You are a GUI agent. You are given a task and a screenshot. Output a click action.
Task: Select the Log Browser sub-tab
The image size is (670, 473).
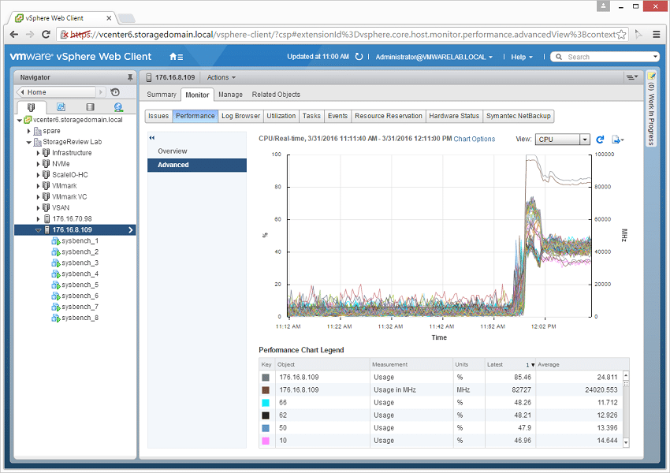240,116
